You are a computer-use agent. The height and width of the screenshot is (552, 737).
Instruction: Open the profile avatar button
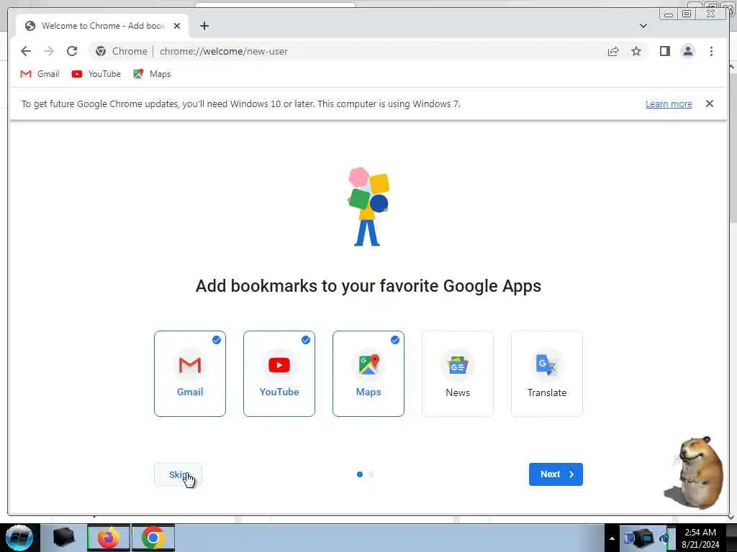point(687,51)
